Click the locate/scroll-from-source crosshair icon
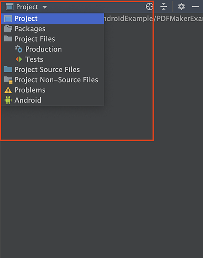The height and width of the screenshot is (258, 203). coord(149,7)
